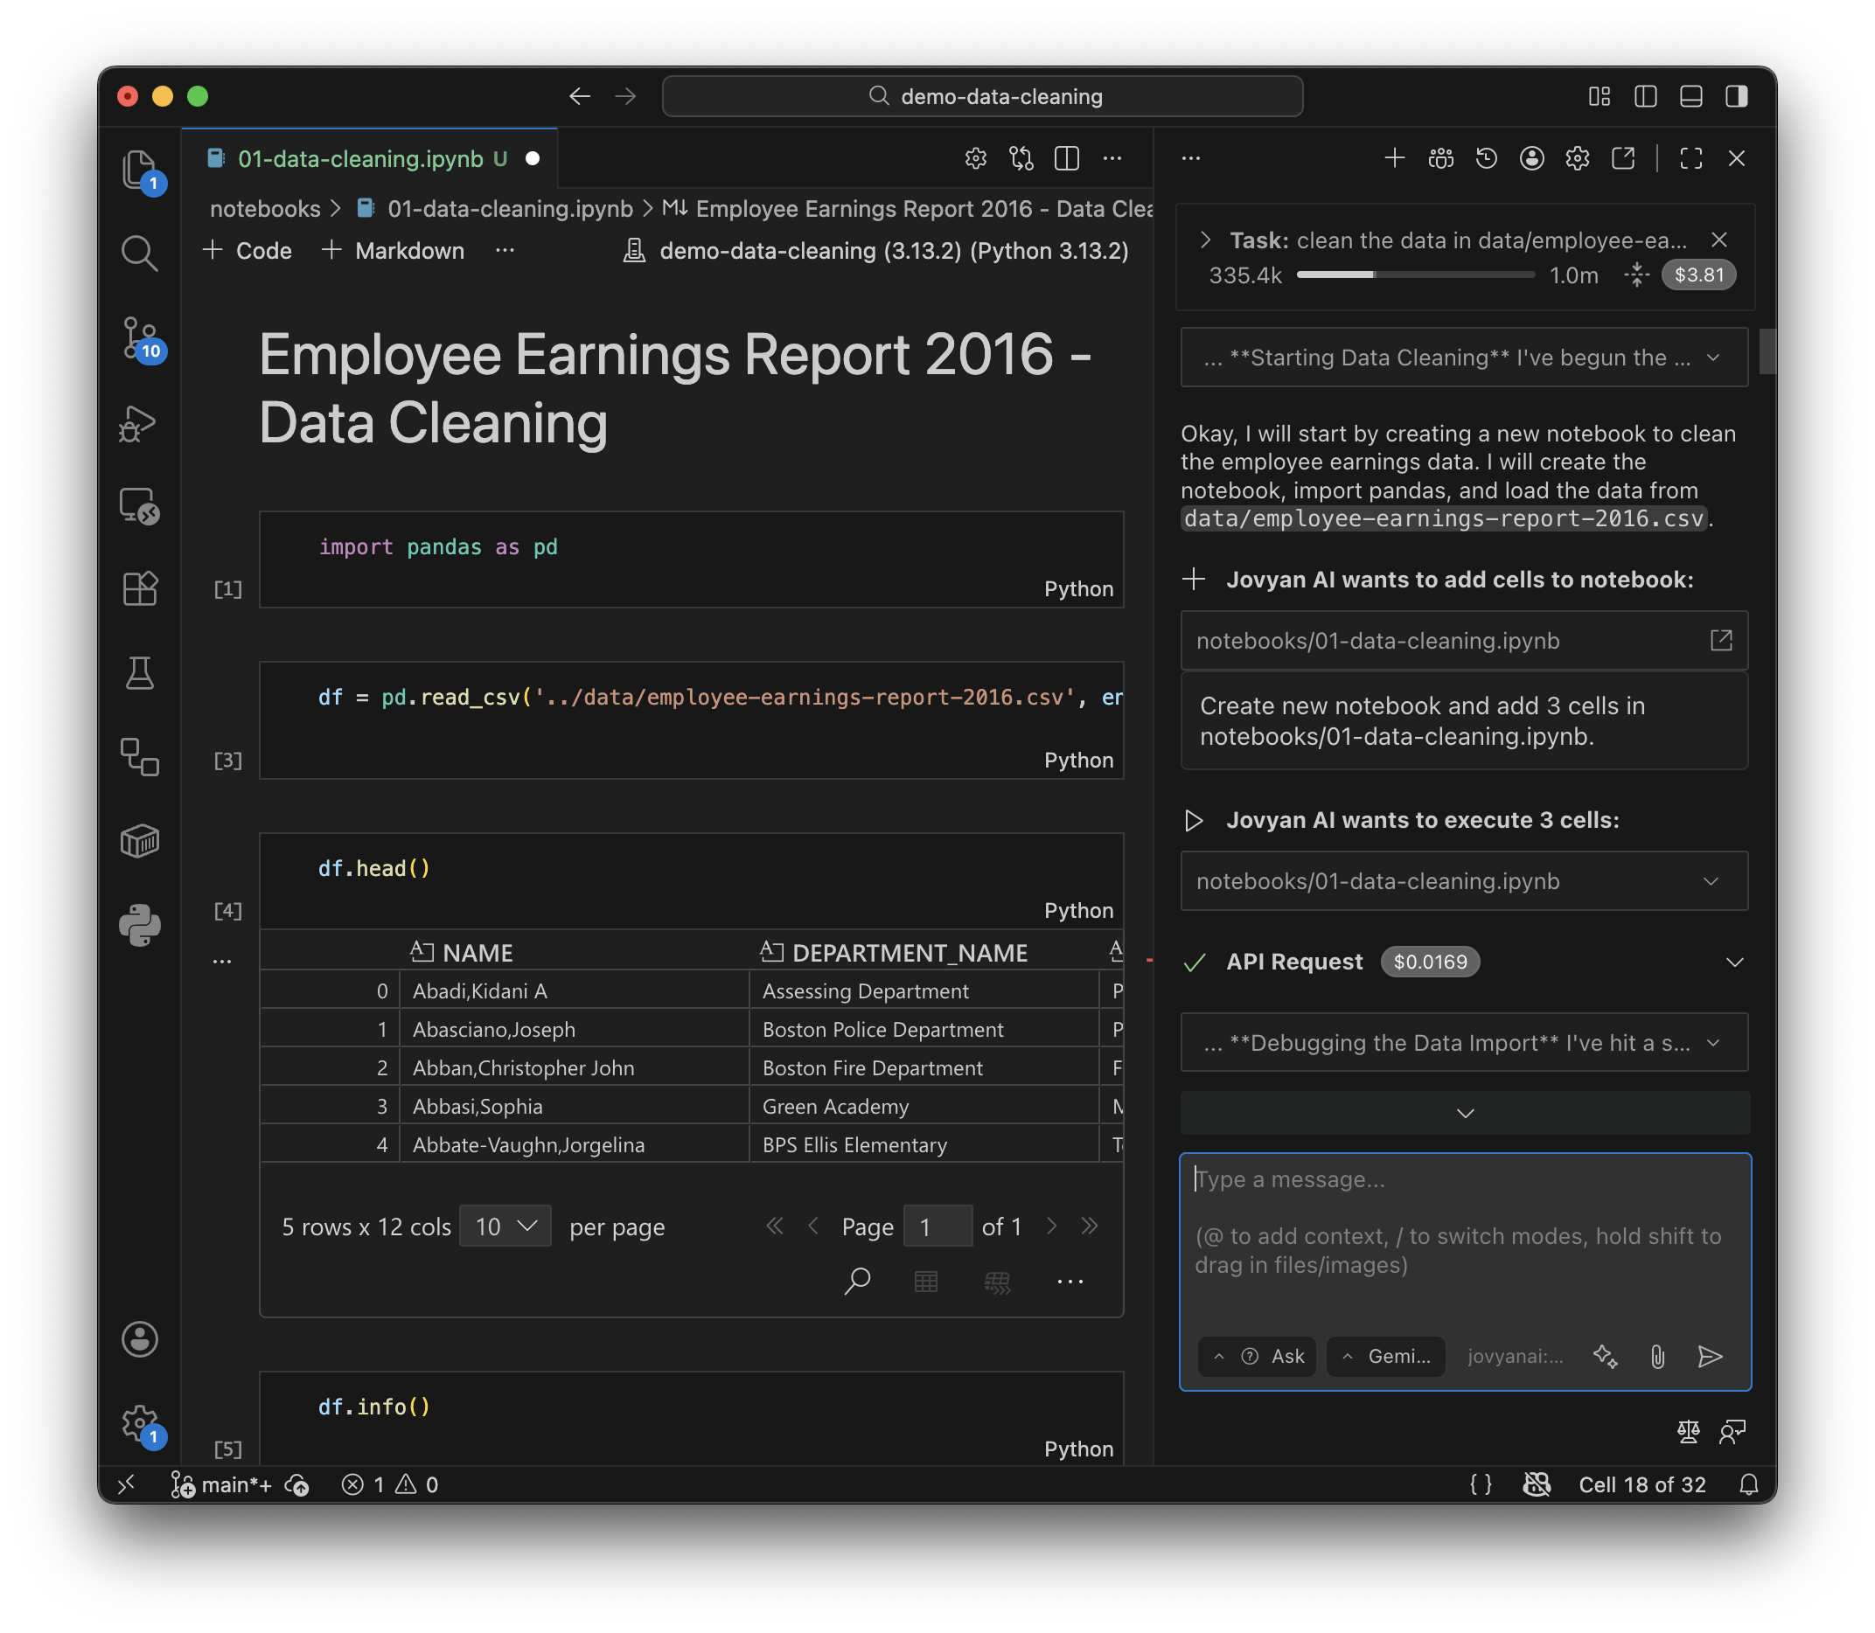Attach a file to chat message
Viewport: 1875px width, 1633px height.
(1657, 1356)
